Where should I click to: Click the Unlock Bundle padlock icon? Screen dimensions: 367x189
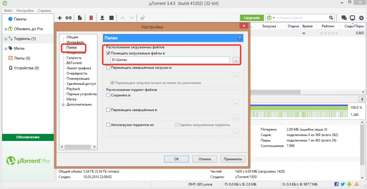[x=142, y=18]
